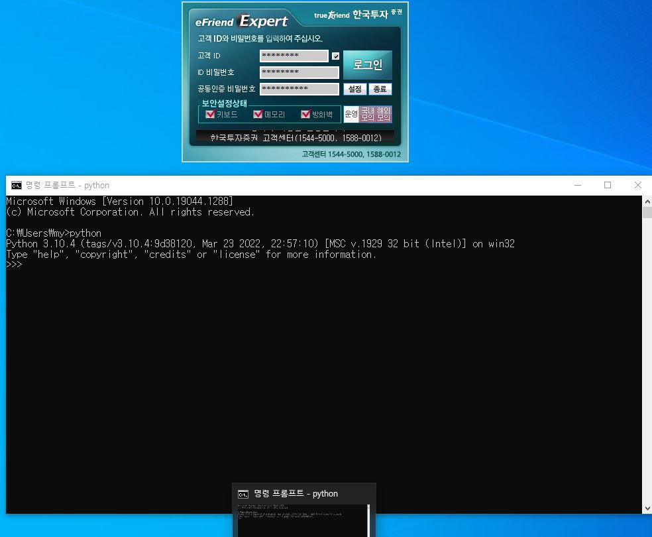652x537 pixels.
Task: Close the command prompt window
Action: click(638, 185)
